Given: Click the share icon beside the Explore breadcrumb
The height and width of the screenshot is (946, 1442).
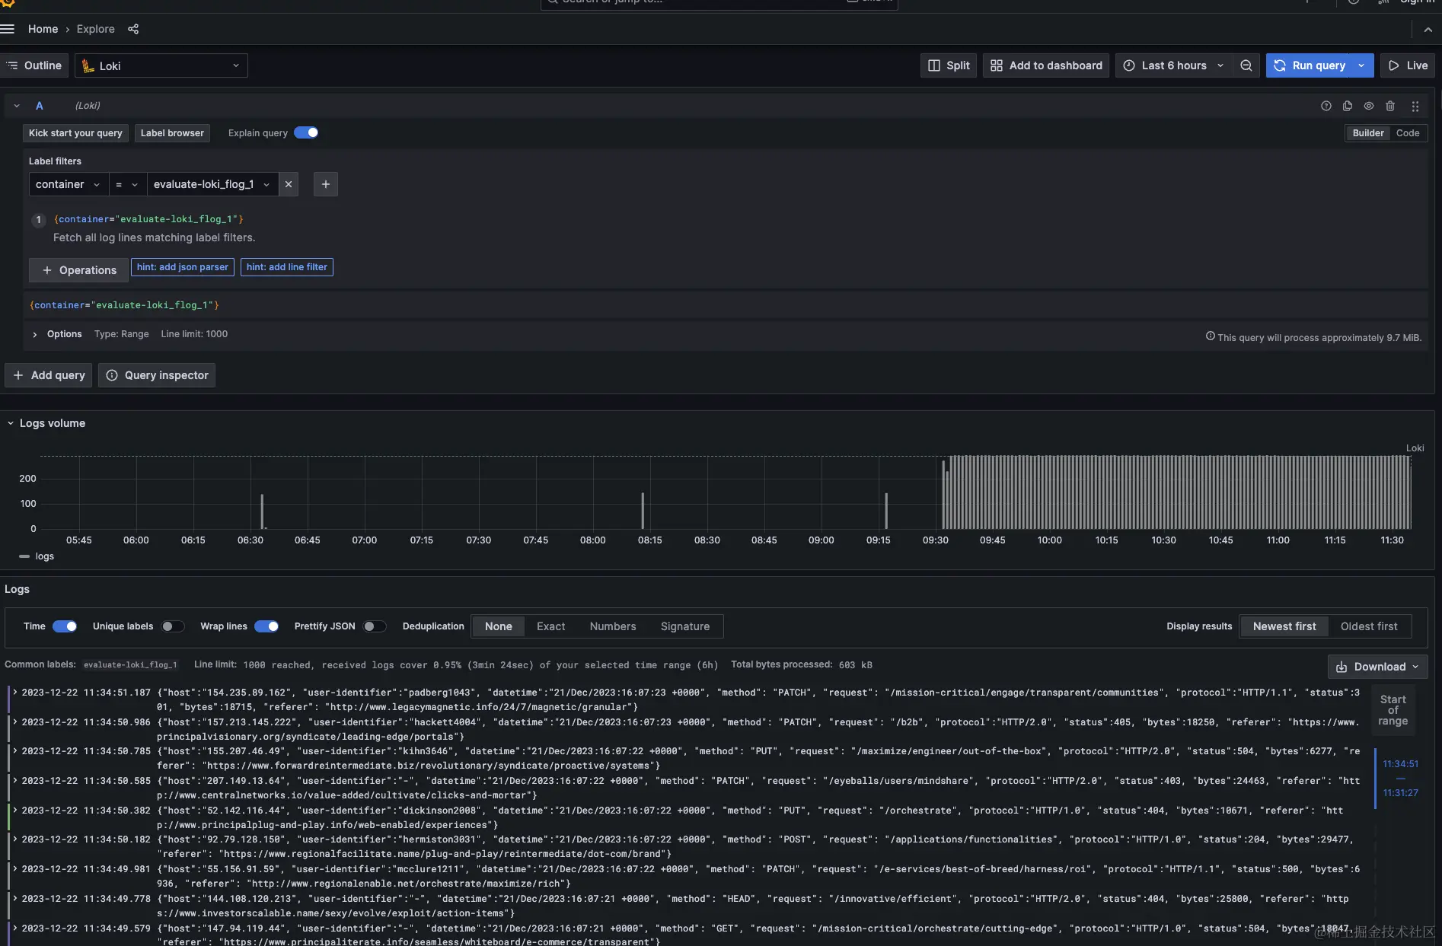Looking at the screenshot, I should (x=133, y=29).
